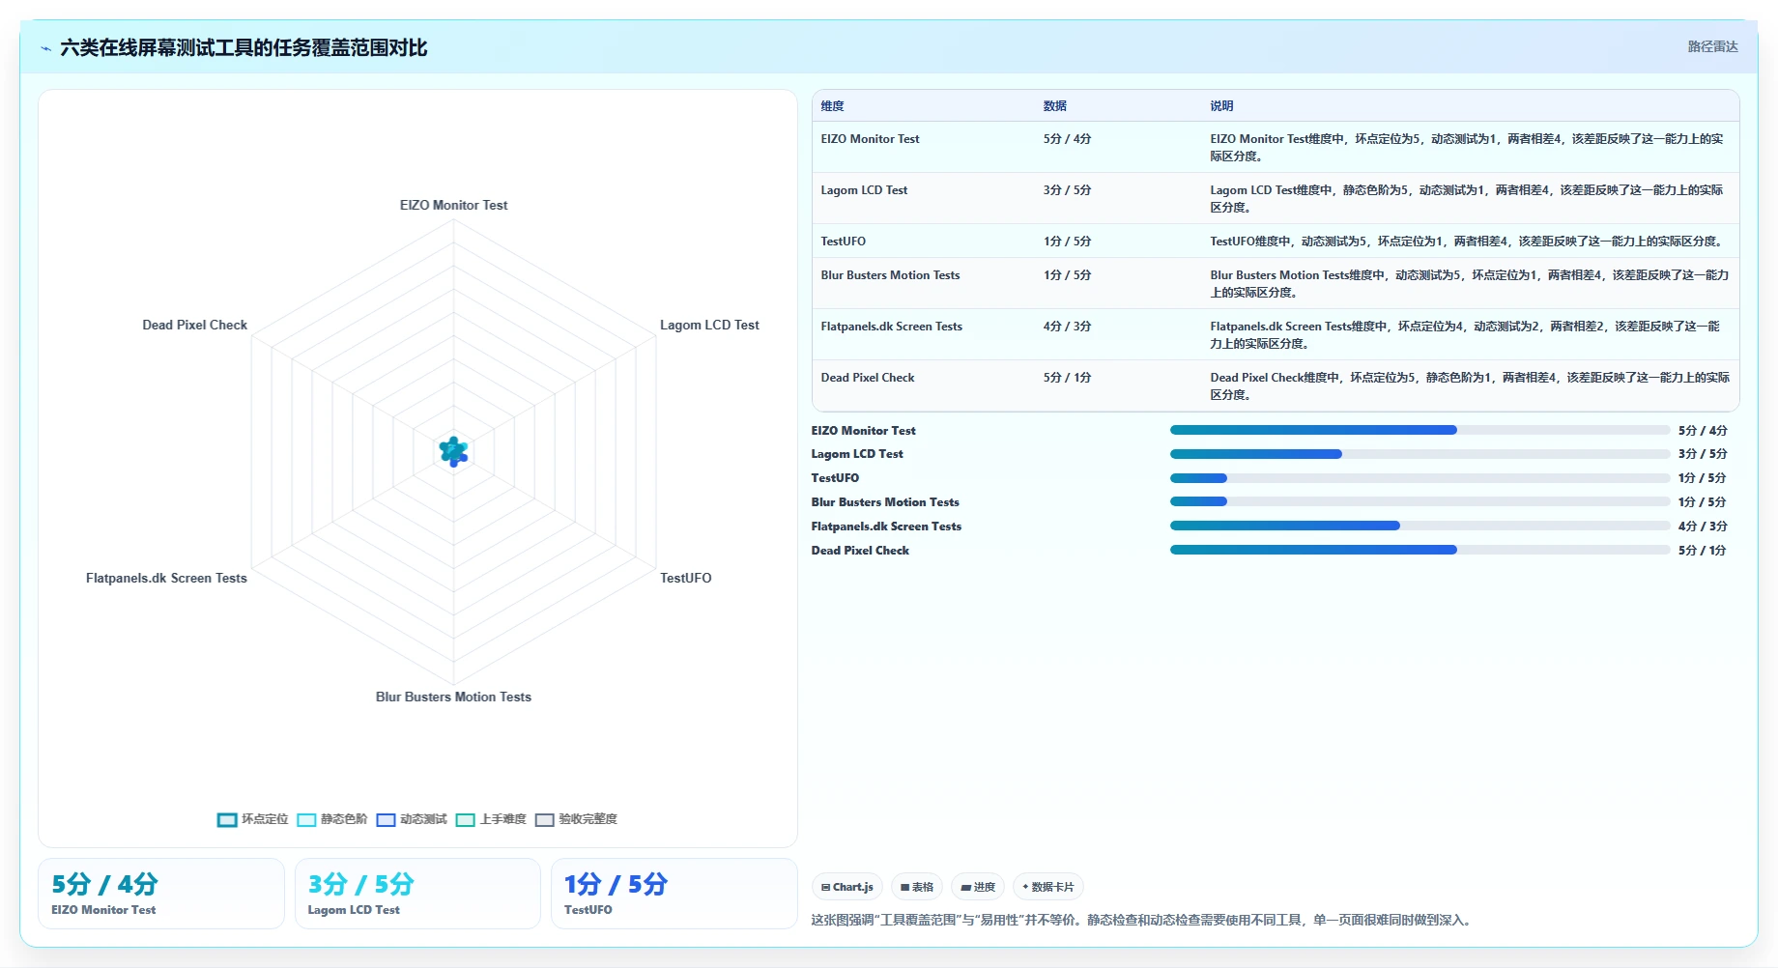Select the TestUFO progress bar

[1420, 478]
